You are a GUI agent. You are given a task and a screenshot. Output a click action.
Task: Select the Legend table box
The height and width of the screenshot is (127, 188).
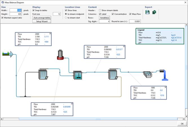[160, 36]
